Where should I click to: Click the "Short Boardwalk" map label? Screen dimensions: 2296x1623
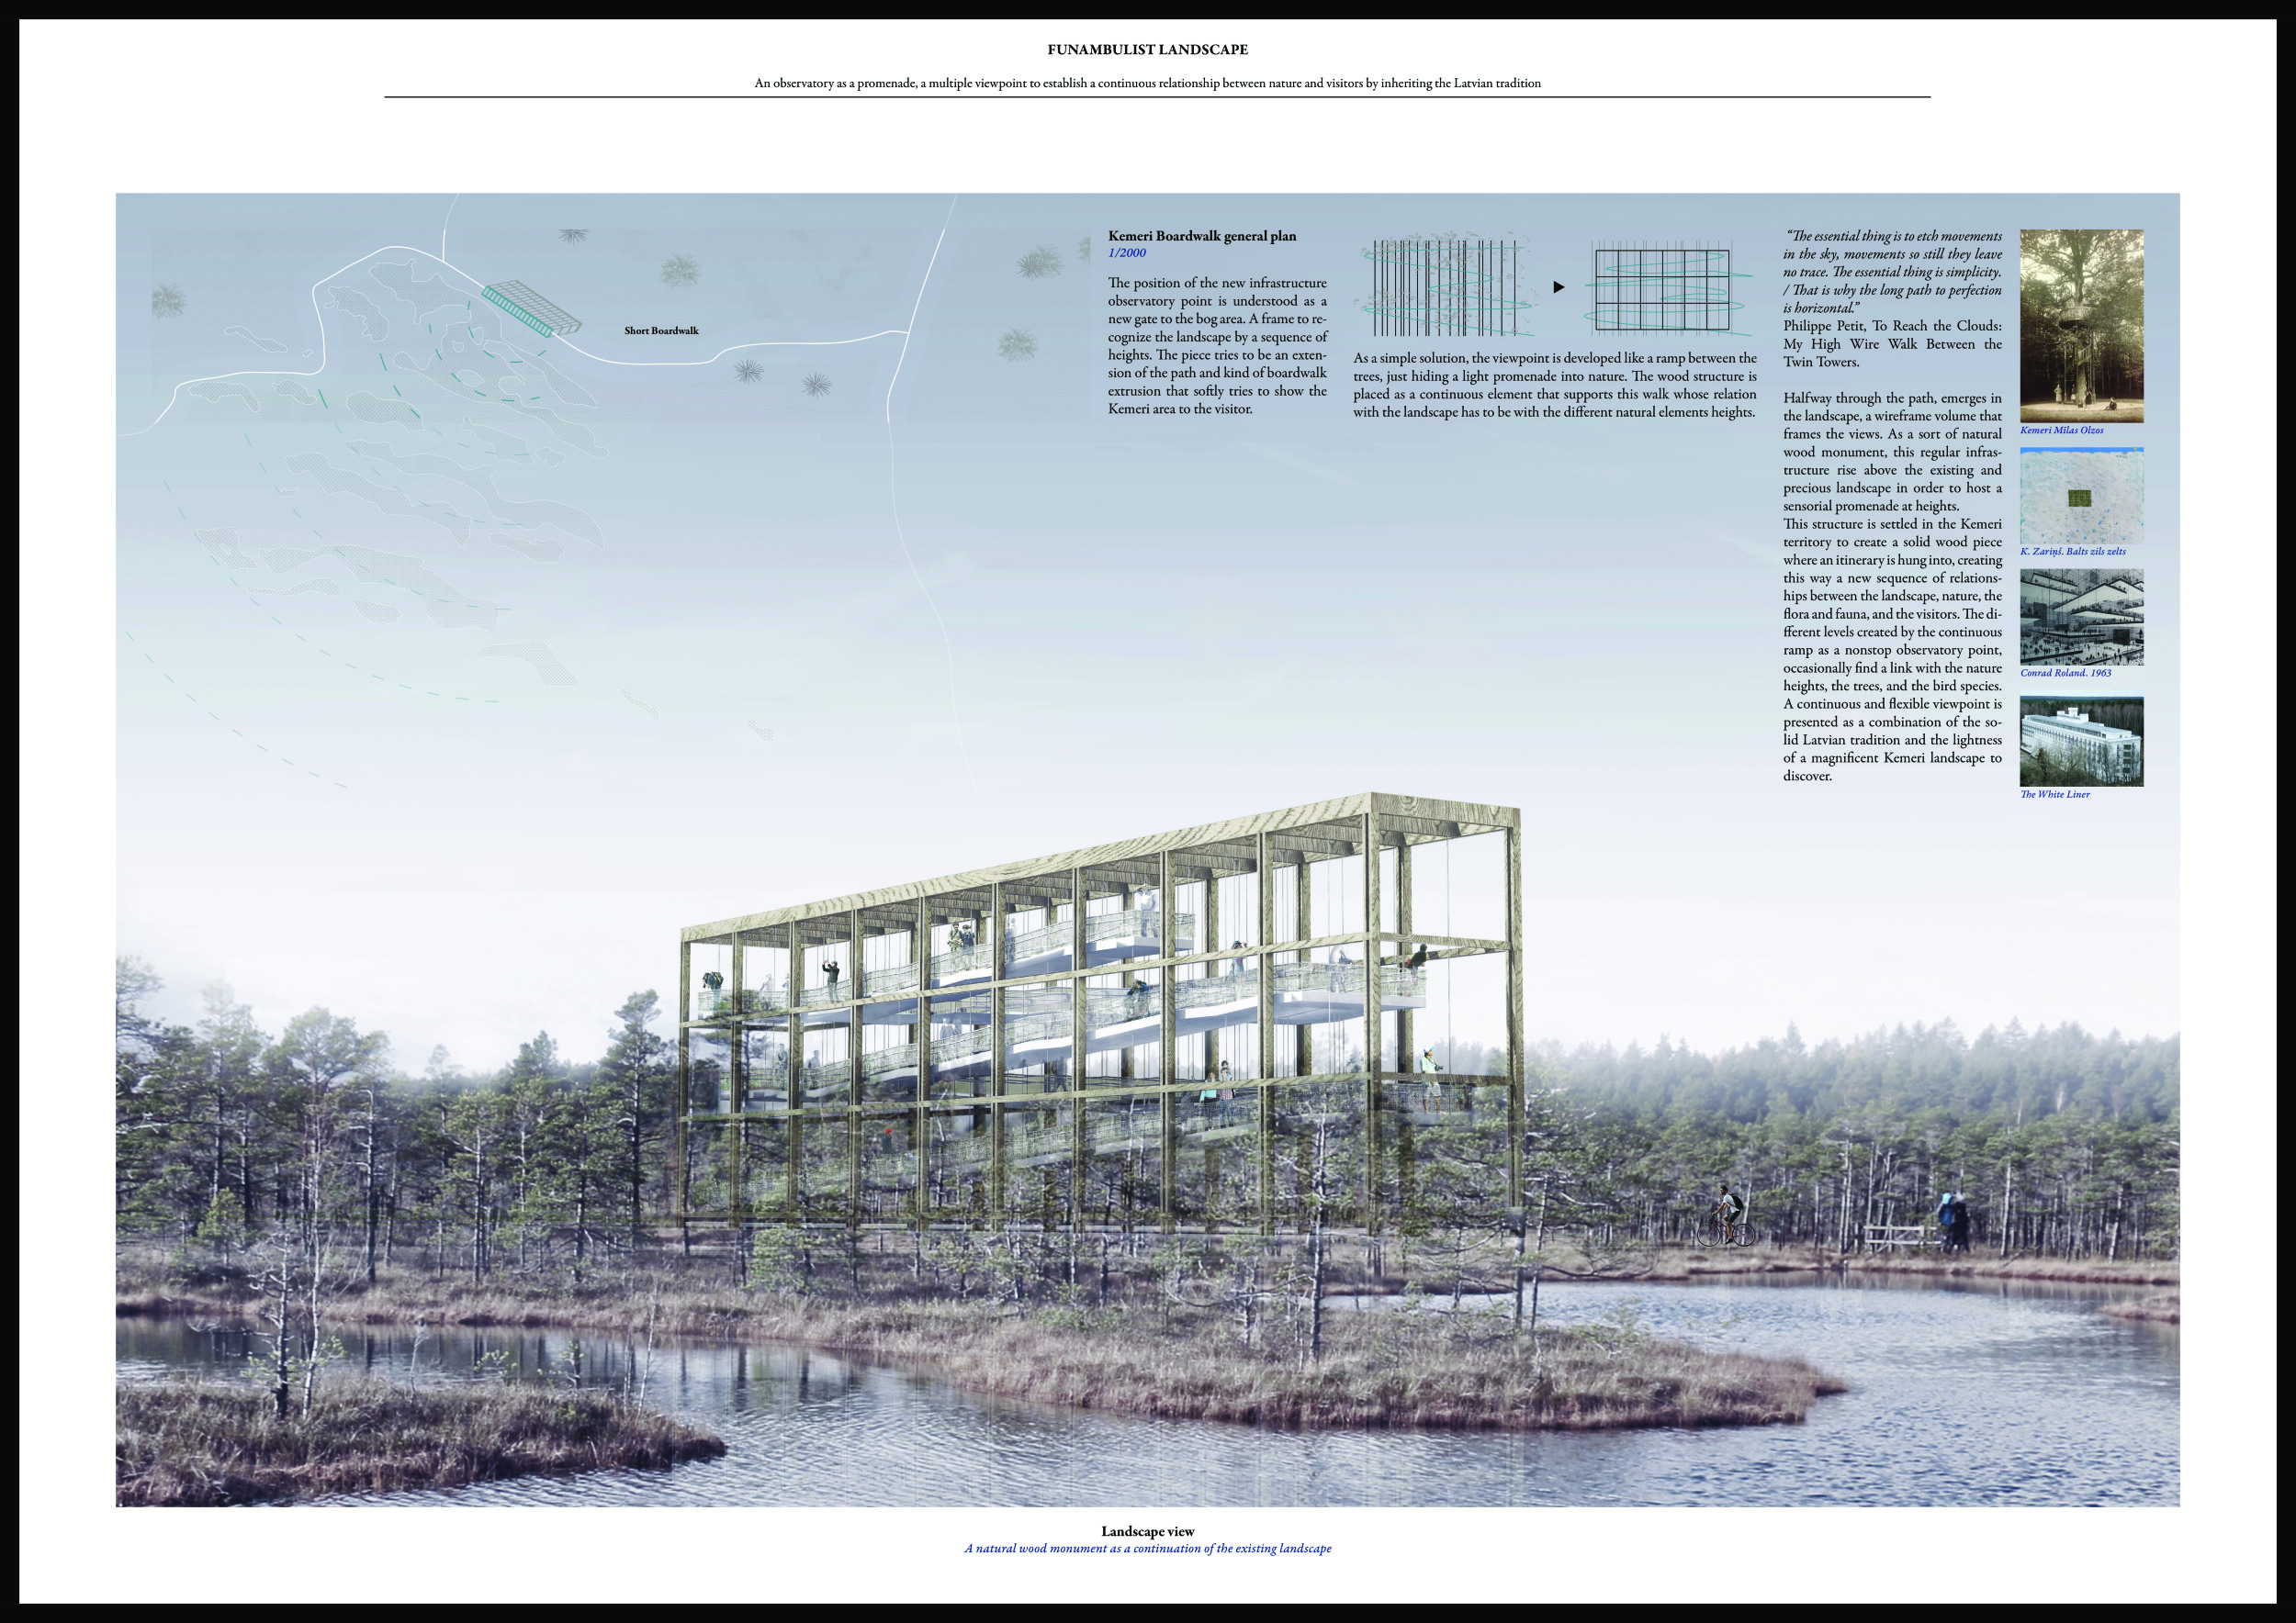click(661, 330)
